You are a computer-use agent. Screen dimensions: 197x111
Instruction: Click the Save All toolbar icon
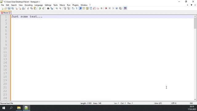coord(13,8)
